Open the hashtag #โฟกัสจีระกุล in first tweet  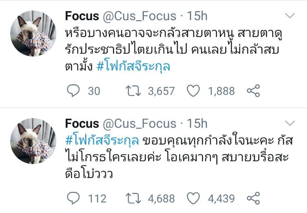point(133,66)
